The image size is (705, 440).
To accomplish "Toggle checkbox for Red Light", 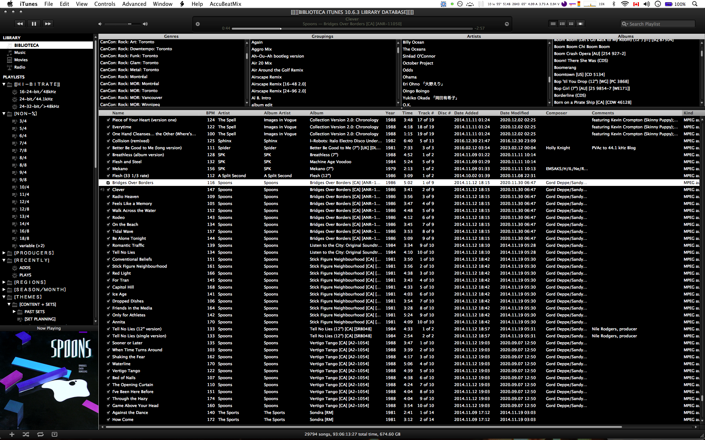I will pyautogui.click(x=108, y=273).
